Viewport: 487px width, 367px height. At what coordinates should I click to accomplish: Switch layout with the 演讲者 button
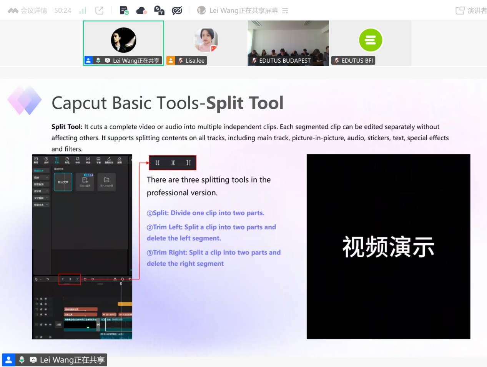pyautogui.click(x=471, y=11)
